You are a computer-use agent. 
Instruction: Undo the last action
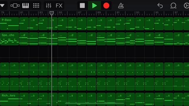point(160,6)
